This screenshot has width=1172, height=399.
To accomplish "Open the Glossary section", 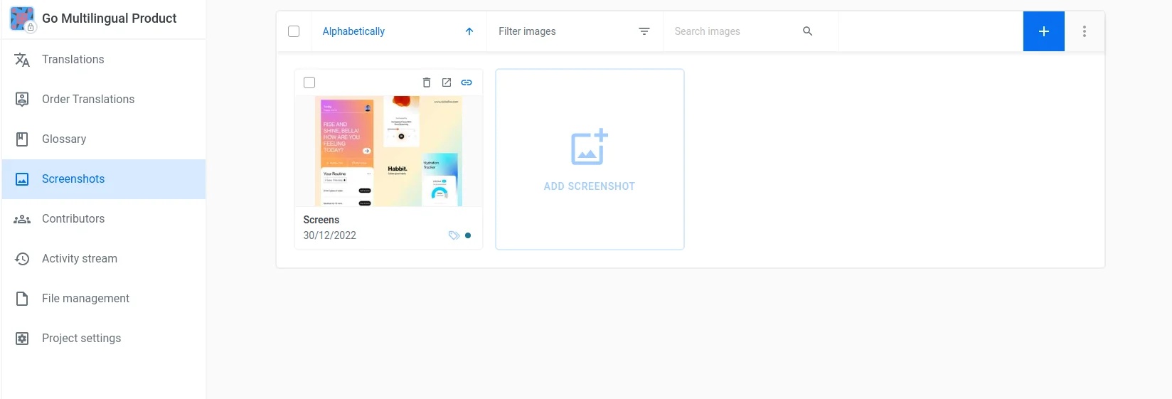I will 64,139.
